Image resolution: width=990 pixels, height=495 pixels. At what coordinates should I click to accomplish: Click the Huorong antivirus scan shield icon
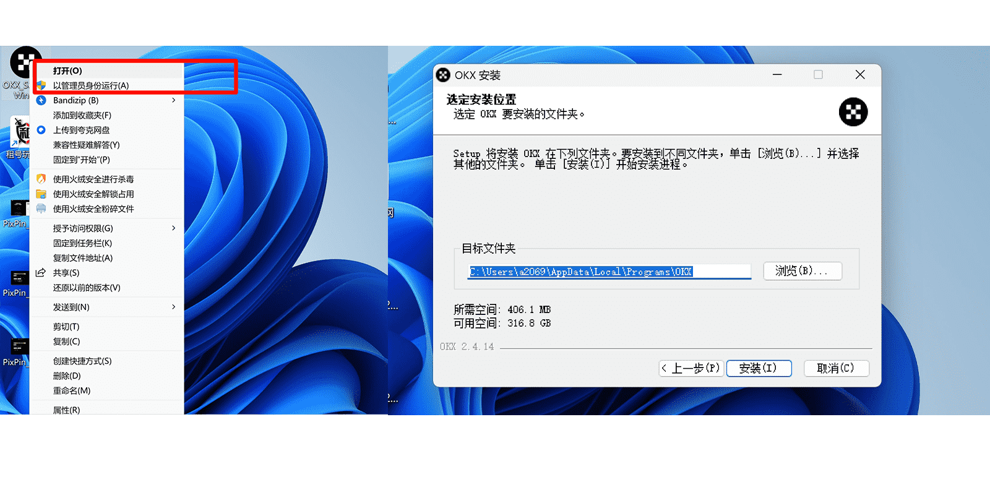click(x=41, y=179)
